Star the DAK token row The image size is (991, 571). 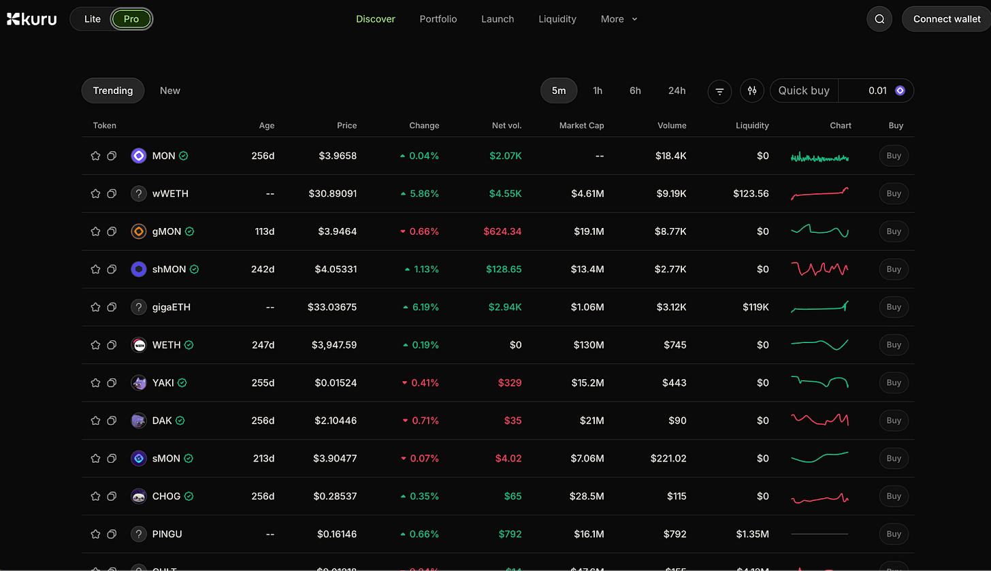pos(95,421)
